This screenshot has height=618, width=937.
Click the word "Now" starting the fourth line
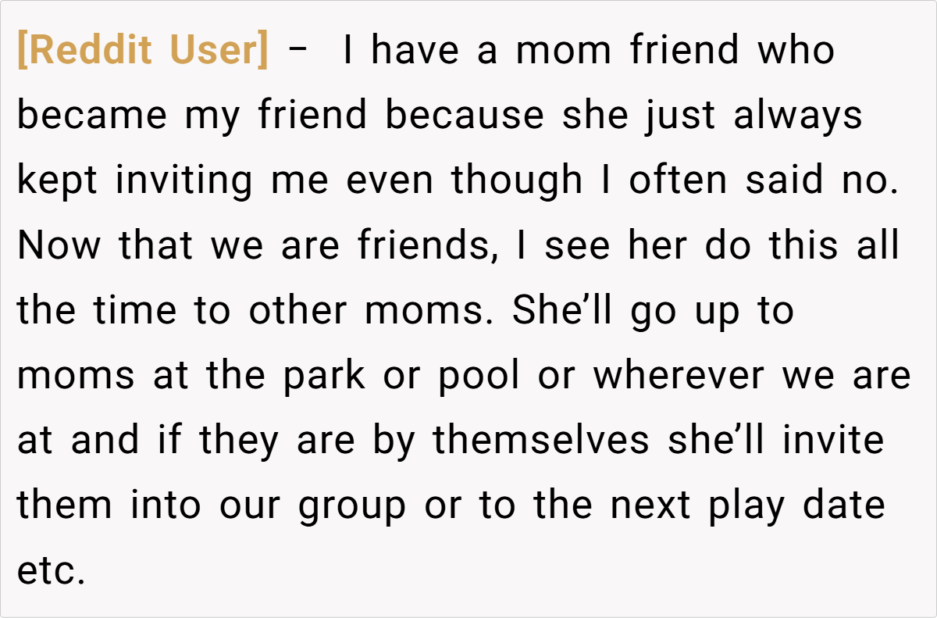(59, 246)
